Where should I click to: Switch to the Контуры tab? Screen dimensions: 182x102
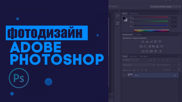click(x=144, y=56)
